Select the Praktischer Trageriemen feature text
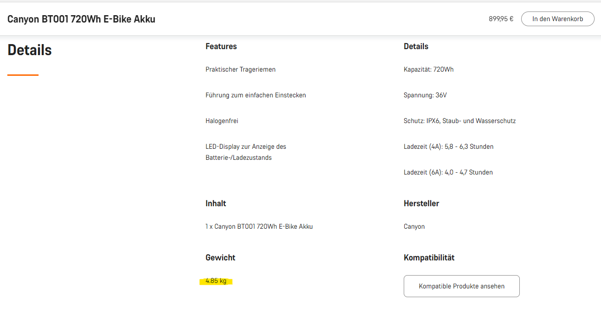This screenshot has height=316, width=601. pos(240,69)
